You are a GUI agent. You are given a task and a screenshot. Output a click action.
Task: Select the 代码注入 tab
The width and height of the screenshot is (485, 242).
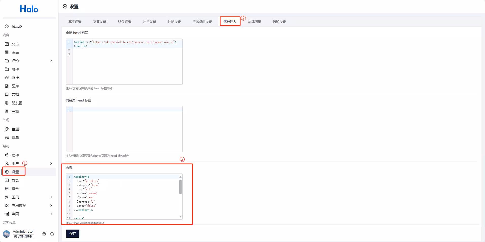tap(230, 22)
